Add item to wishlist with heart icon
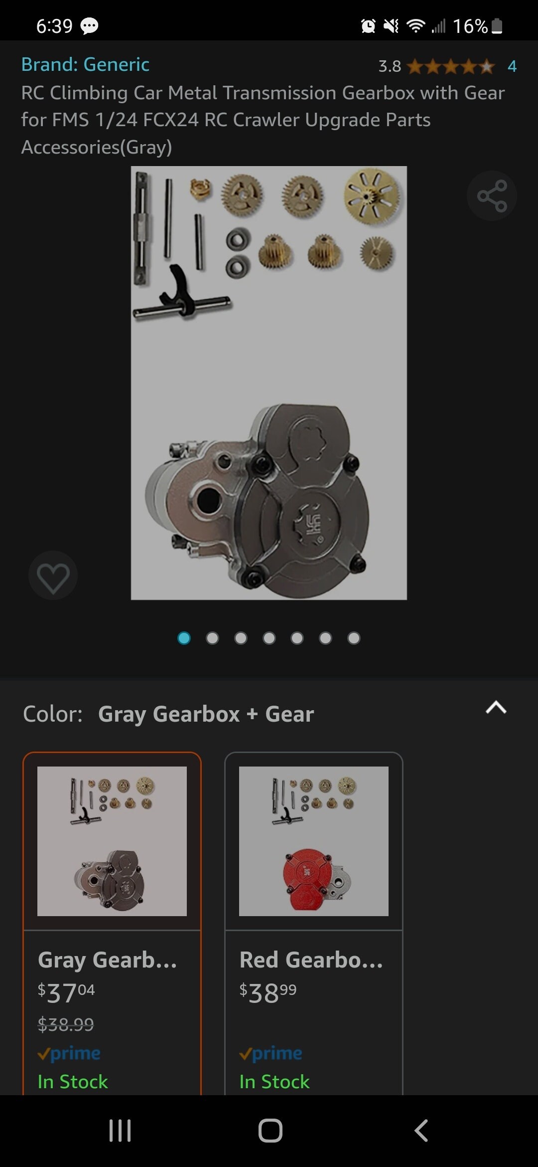Image resolution: width=538 pixels, height=1167 pixels. [53, 576]
